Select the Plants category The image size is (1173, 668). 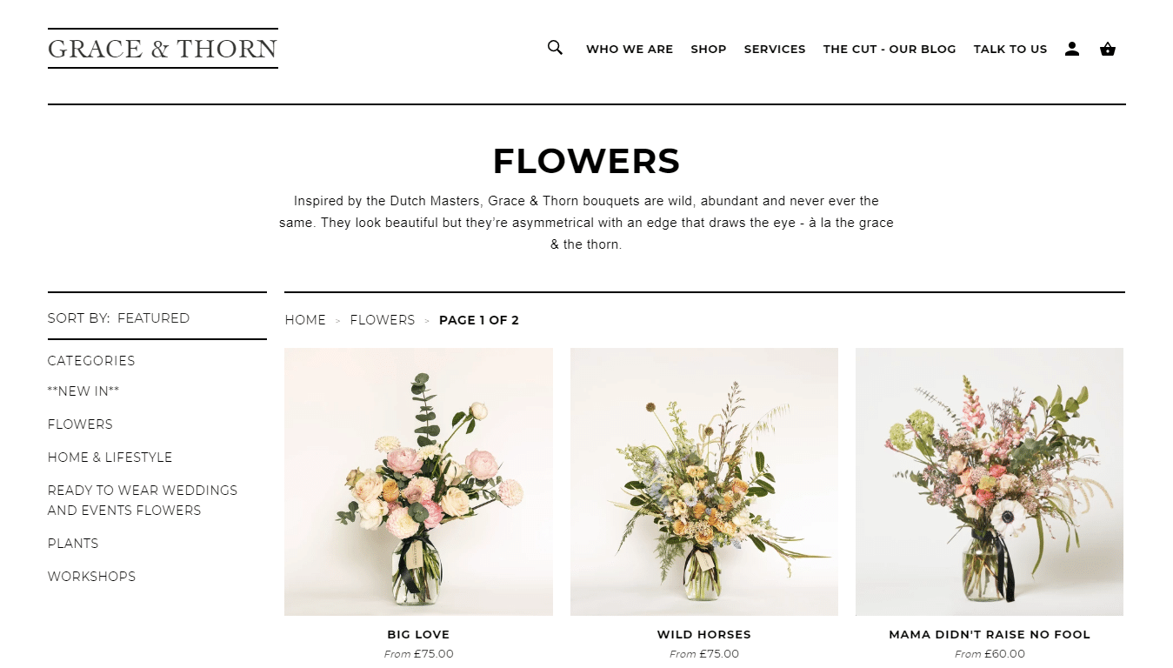coord(73,544)
